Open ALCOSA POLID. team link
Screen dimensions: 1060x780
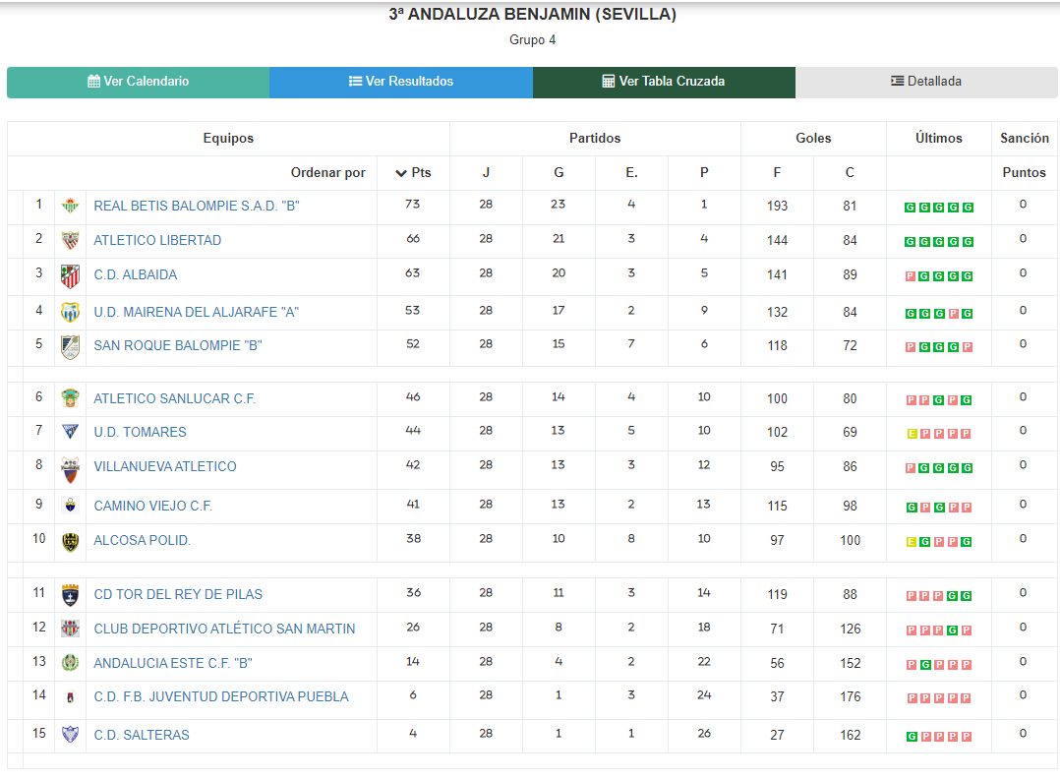142,540
